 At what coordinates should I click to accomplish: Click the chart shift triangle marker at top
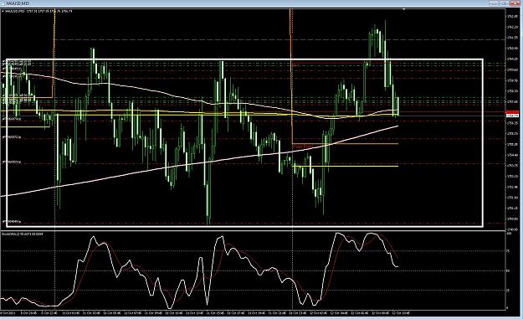coord(404,10)
